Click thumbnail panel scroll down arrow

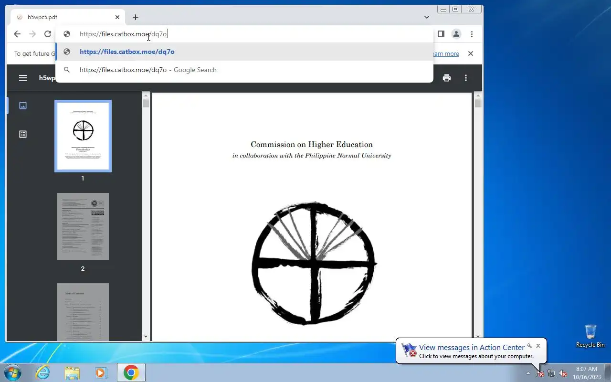tap(146, 337)
